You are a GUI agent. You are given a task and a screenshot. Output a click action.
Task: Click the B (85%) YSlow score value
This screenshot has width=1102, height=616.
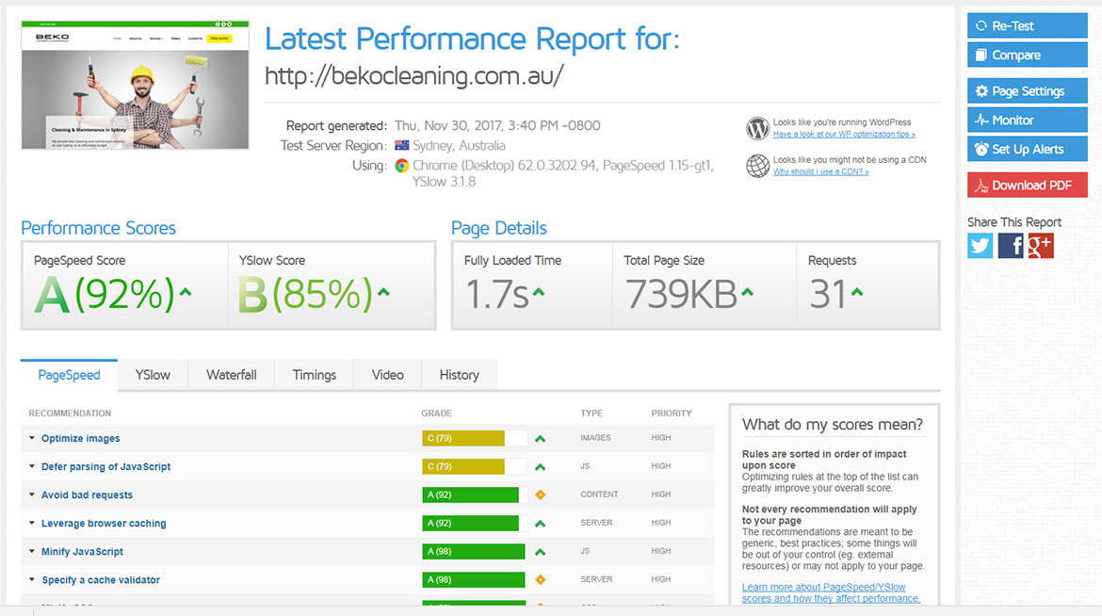[x=305, y=294]
